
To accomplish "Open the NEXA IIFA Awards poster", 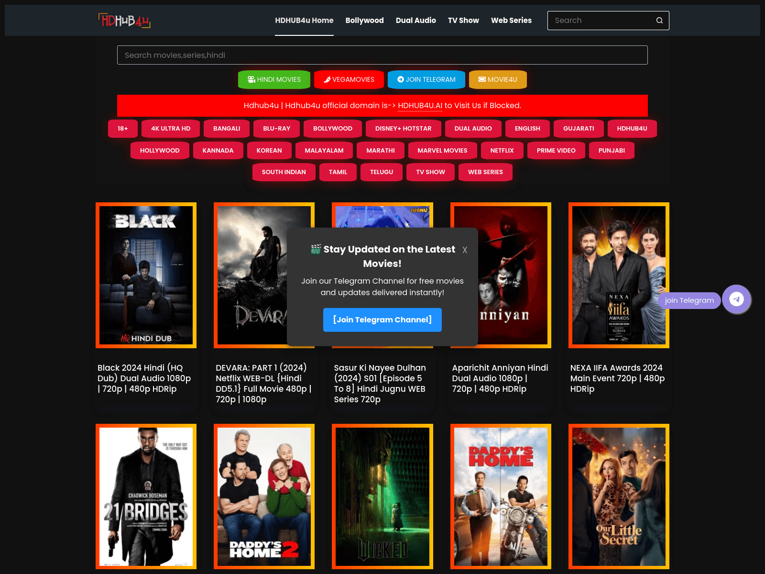I will [619, 275].
